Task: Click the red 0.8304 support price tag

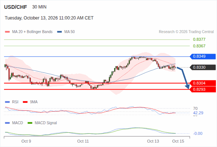Action: click(203, 83)
